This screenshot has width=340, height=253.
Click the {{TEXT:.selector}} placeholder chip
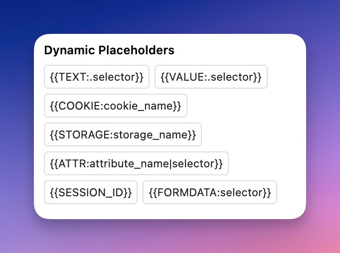click(x=97, y=77)
